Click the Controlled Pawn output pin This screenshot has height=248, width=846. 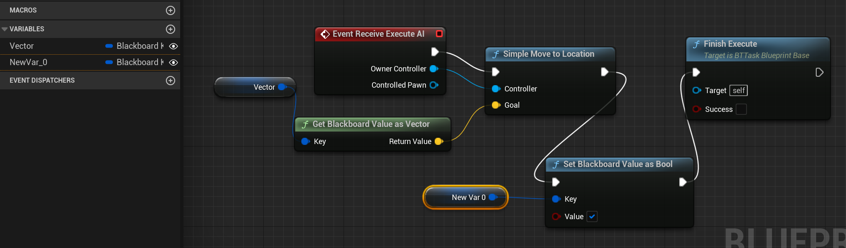pyautogui.click(x=434, y=85)
